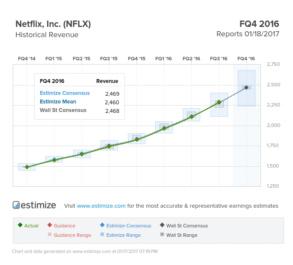The height and width of the screenshot is (265, 293).
Task: Click the 2,750 y-axis label
Action: [x=273, y=64]
